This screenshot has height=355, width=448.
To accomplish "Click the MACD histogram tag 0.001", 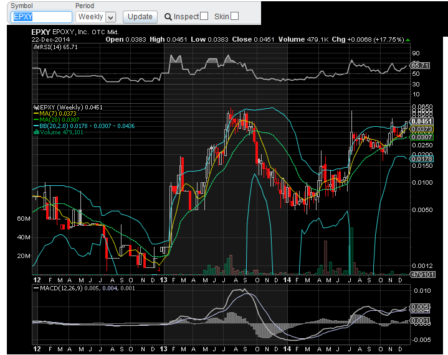I will coord(420,321).
